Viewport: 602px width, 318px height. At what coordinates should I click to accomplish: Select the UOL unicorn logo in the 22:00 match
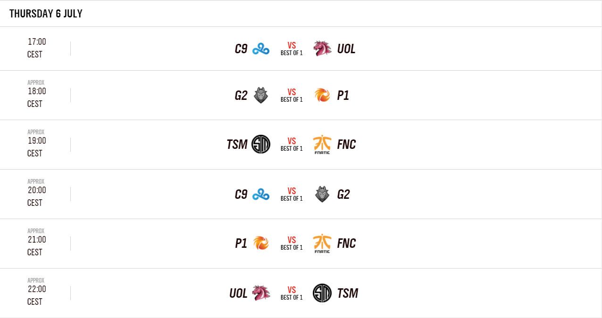(261, 293)
